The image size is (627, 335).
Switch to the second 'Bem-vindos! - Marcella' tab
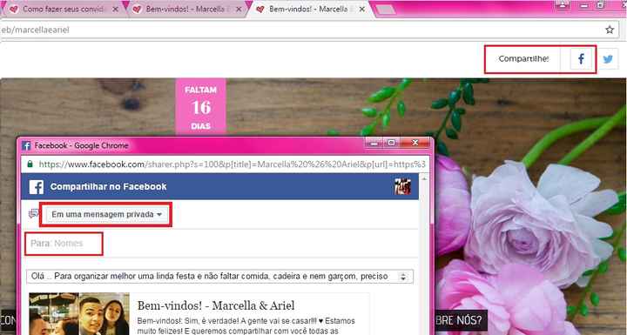tap(185, 9)
